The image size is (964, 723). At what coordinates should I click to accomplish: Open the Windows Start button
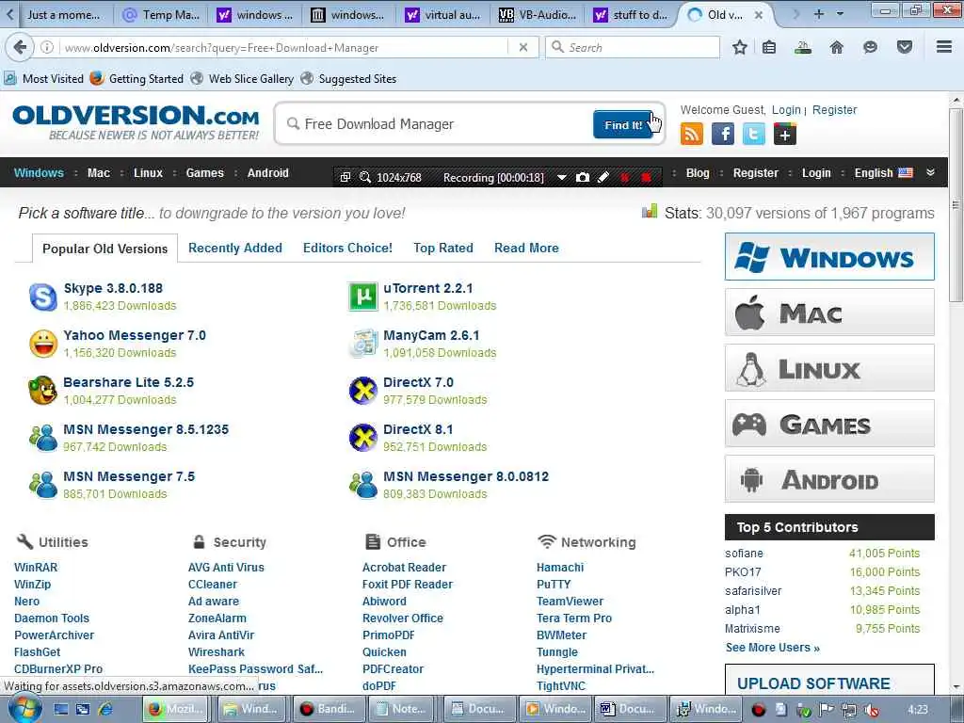tap(24, 708)
